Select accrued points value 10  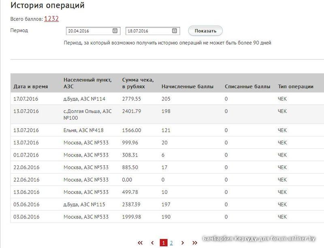point(164,192)
